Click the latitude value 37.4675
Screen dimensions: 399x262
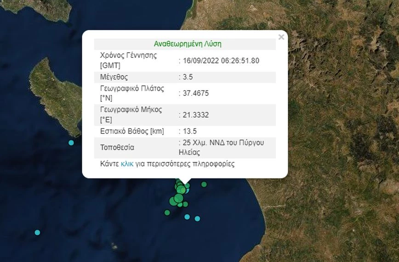(195, 93)
